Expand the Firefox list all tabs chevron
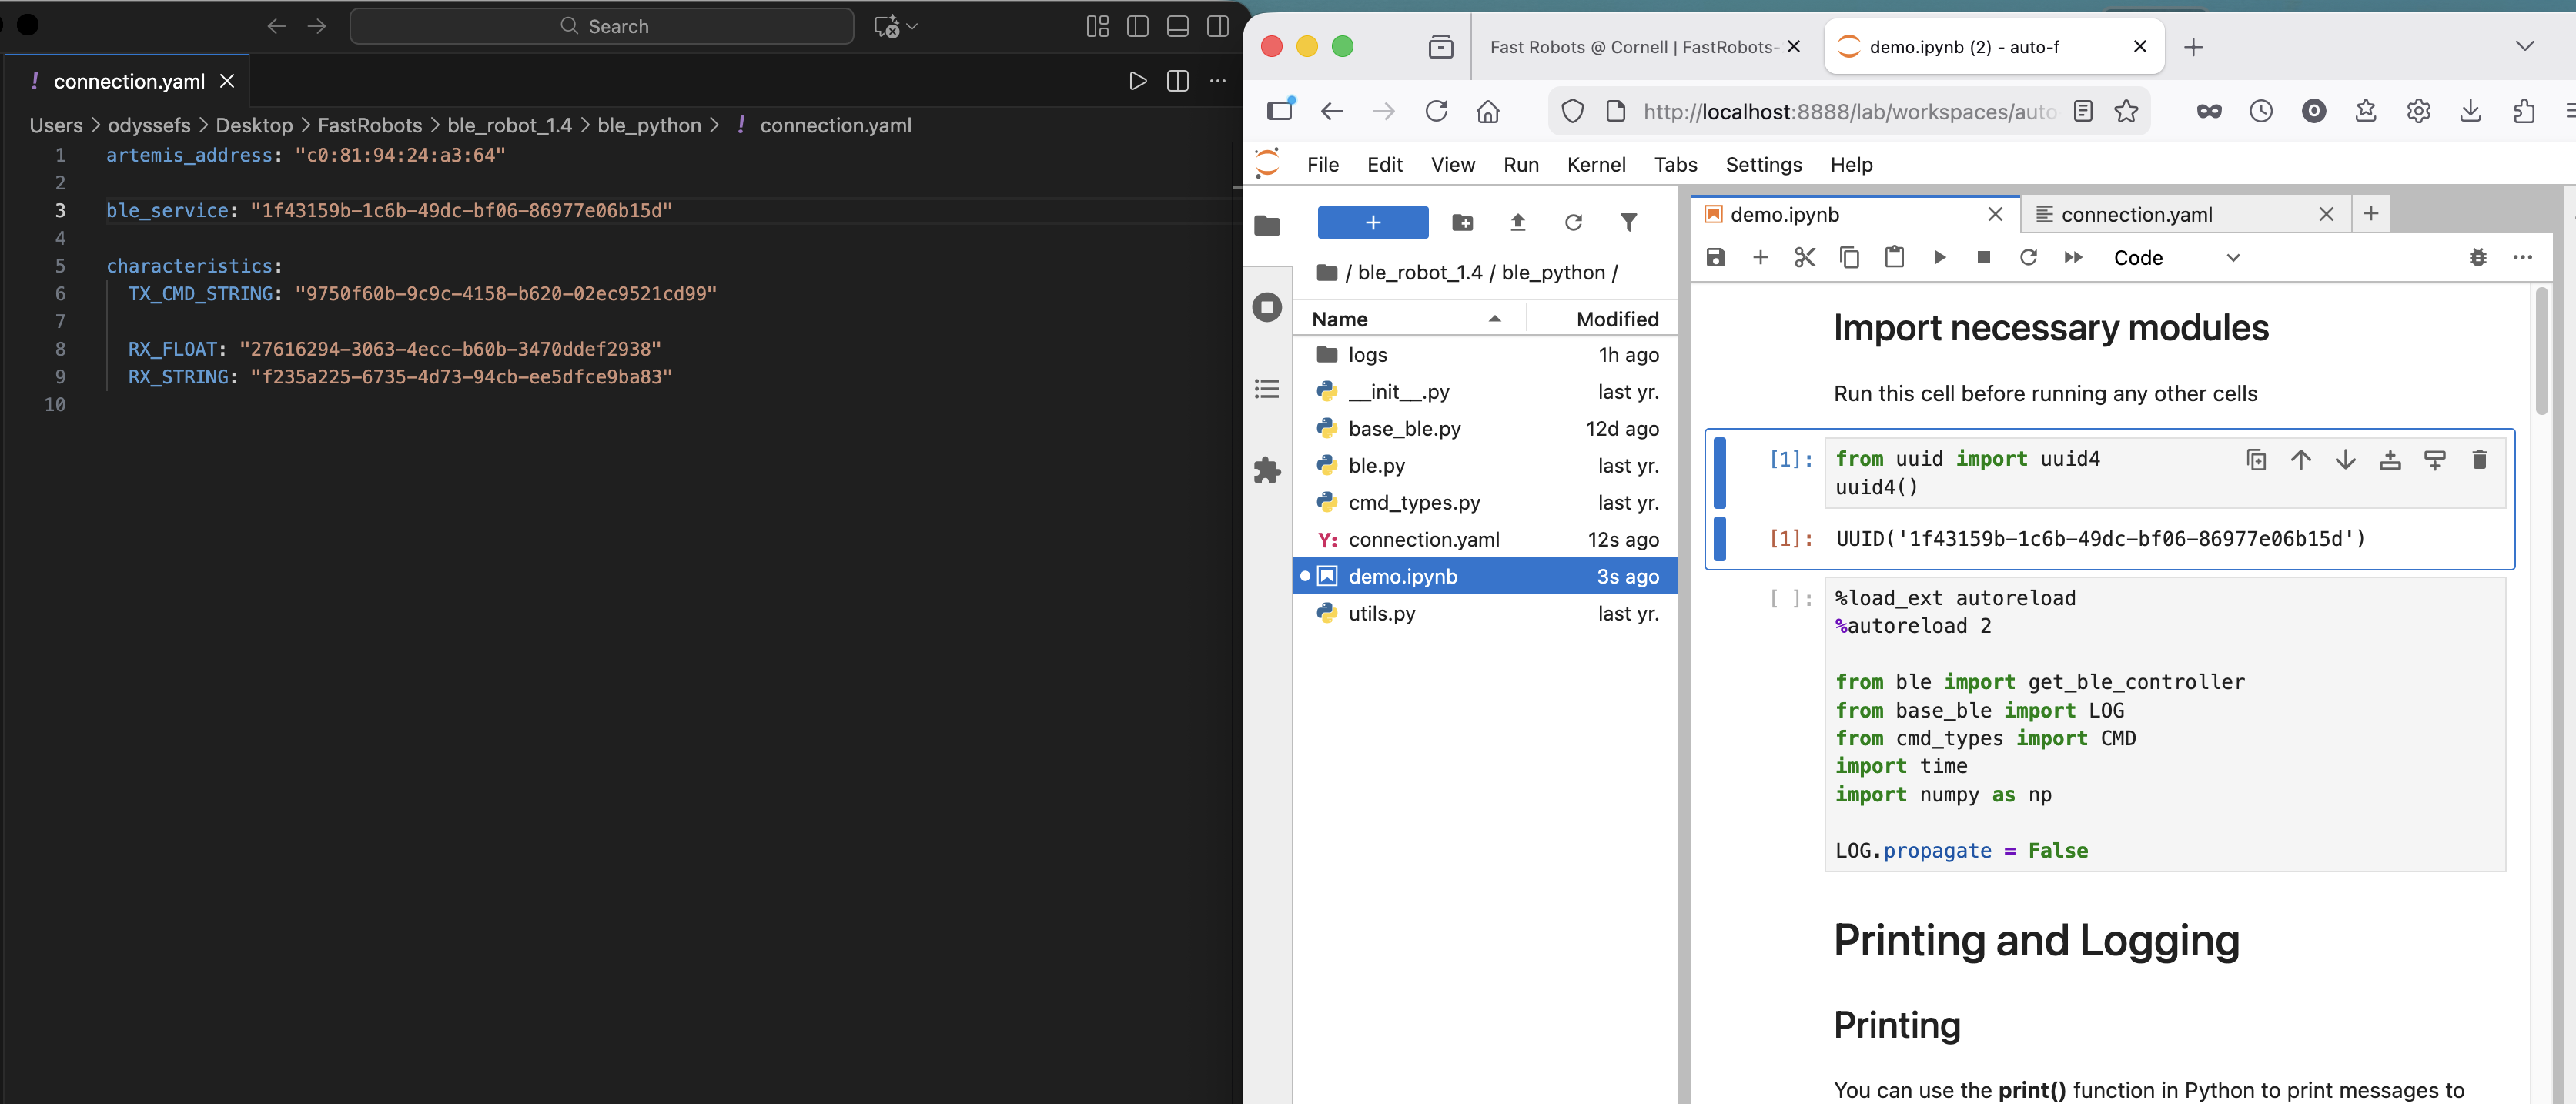Image resolution: width=2576 pixels, height=1104 pixels. click(2524, 46)
